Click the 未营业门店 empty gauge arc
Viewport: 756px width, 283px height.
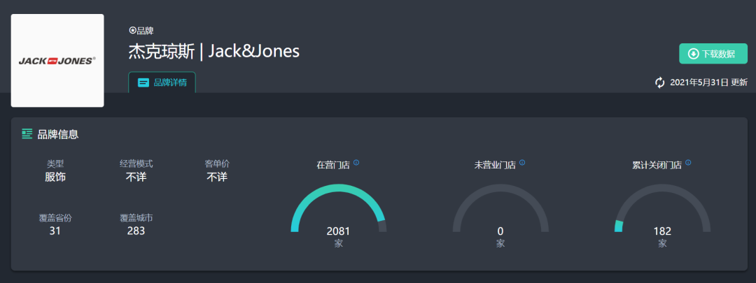click(500, 208)
